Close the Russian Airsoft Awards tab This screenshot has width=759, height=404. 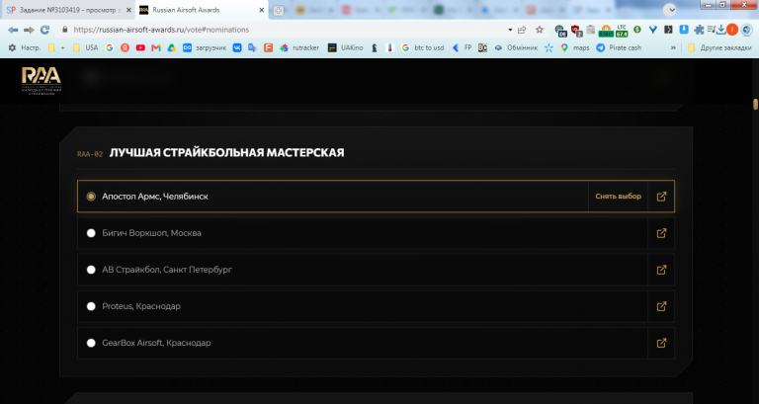[x=261, y=10]
